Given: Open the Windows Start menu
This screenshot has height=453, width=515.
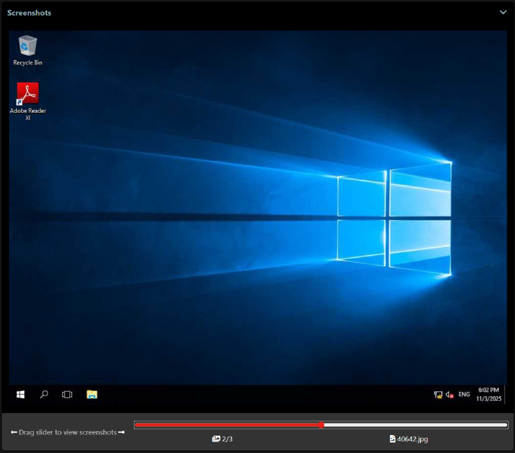Looking at the screenshot, I should point(21,394).
